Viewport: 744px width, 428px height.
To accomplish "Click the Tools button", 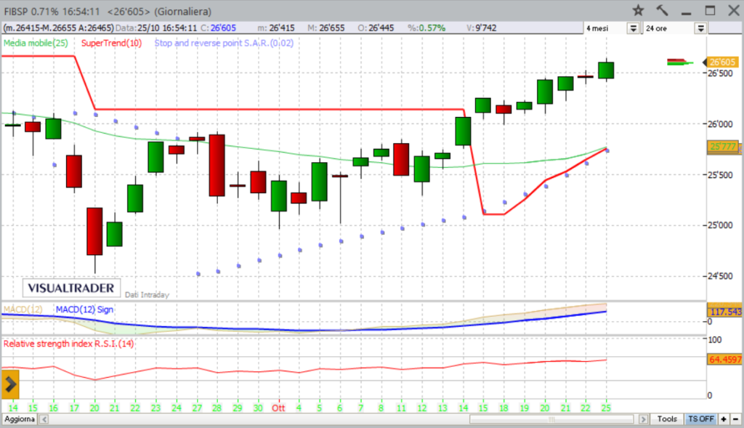I will point(667,419).
